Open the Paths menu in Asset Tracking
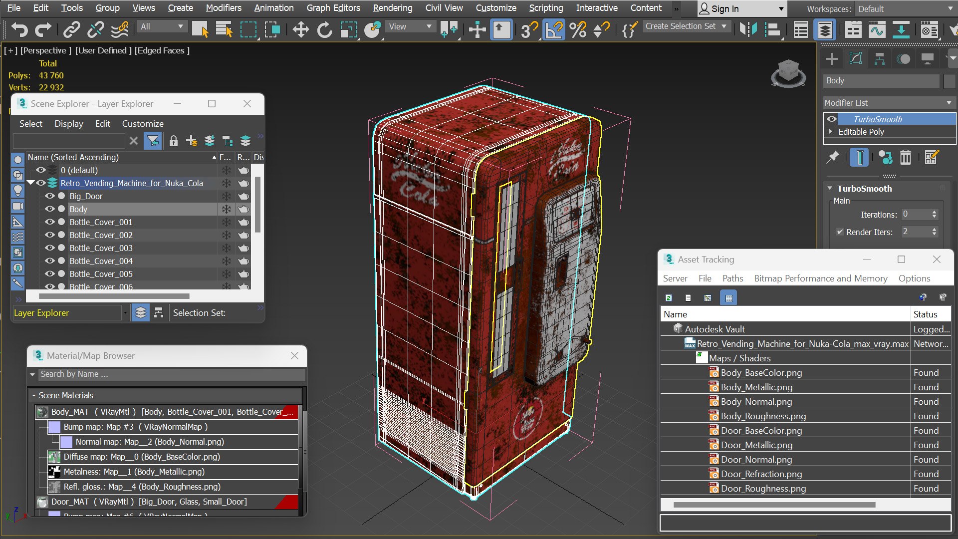Screen dimensions: 958x539 (x=732, y=278)
